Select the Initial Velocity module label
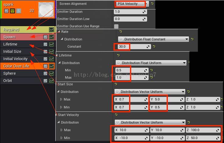 [x=16, y=59]
